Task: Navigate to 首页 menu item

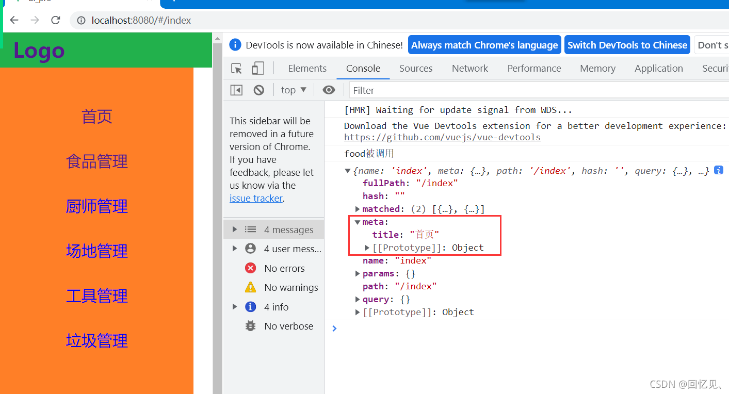Action: [96, 117]
